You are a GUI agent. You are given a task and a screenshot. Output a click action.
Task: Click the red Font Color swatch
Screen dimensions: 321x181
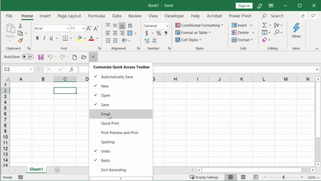91,38
